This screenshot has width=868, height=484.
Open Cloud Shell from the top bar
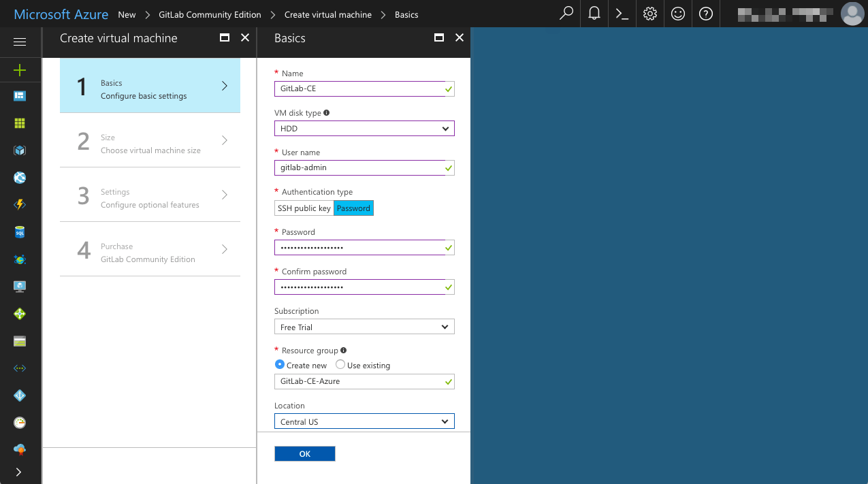pyautogui.click(x=621, y=14)
